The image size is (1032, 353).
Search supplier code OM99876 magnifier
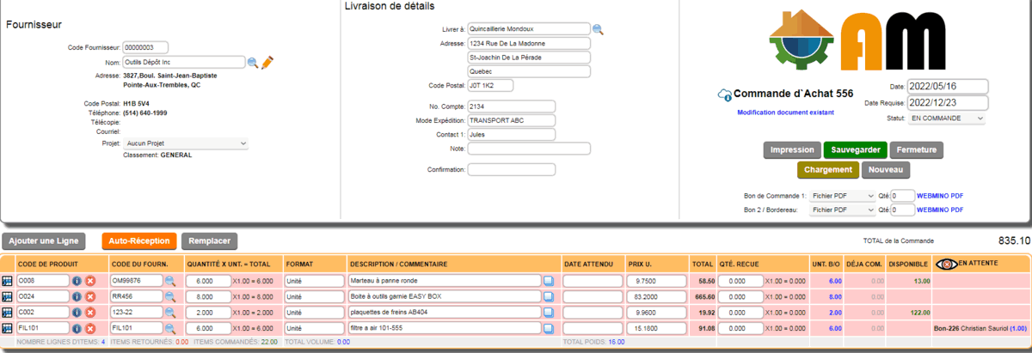pyautogui.click(x=170, y=281)
